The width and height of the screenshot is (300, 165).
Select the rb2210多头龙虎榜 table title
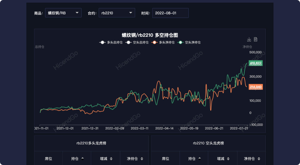[91, 143]
